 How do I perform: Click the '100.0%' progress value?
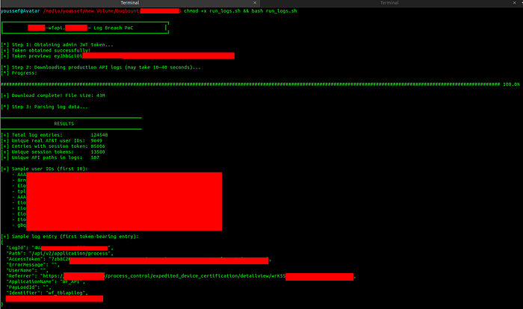(x=511, y=84)
